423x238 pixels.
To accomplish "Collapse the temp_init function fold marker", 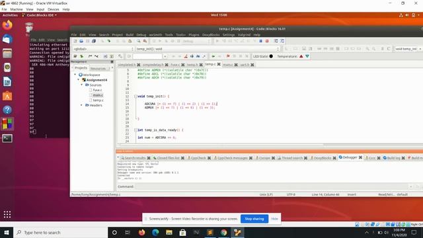I will coord(135,97).
